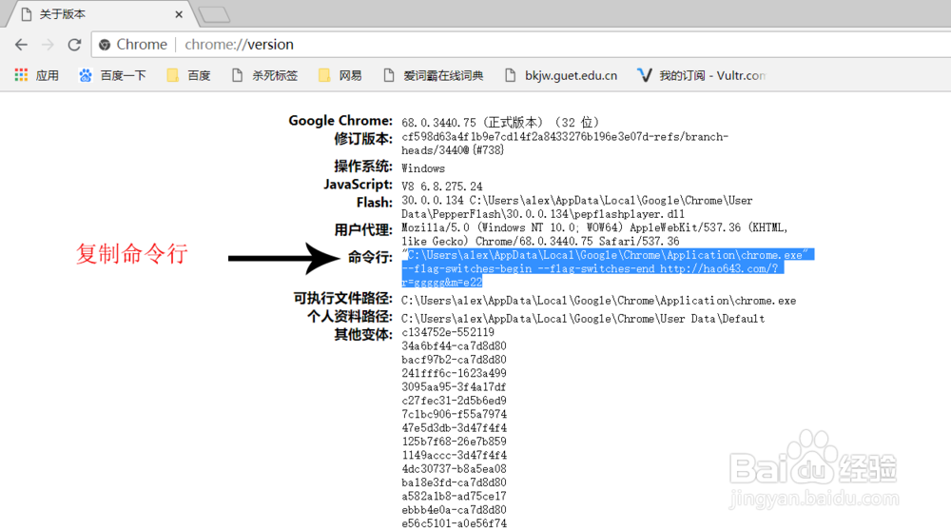Image resolution: width=951 pixels, height=531 pixels.
Task: Click variation 7c1bc906-f55a7974
Action: click(x=454, y=415)
